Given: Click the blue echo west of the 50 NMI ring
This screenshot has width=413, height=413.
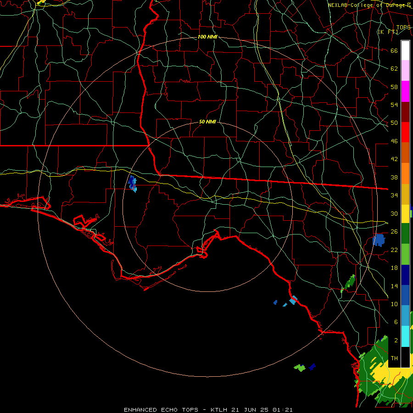Looking at the screenshot, I should (x=133, y=183).
